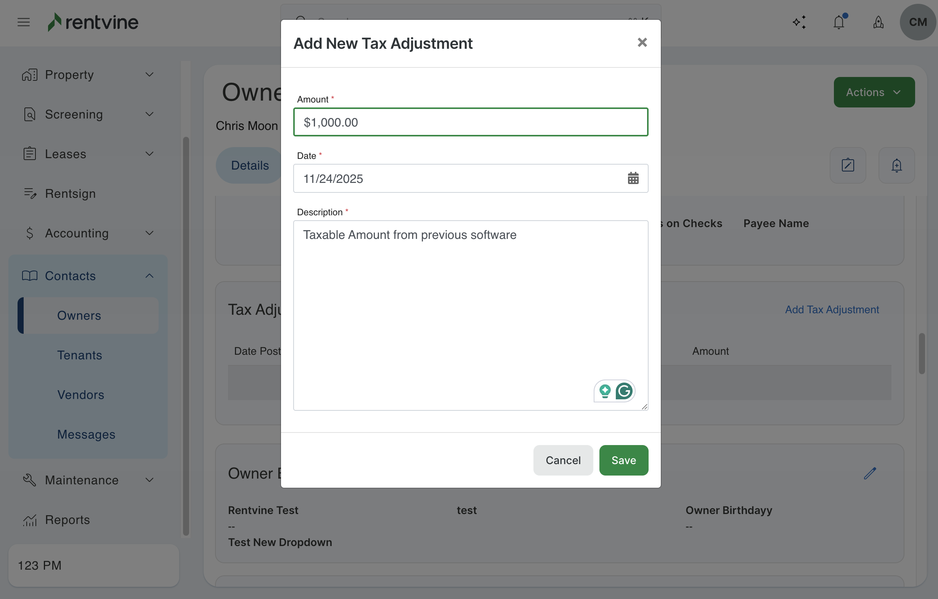
Task: Switch to the Details tab
Action: 250,165
